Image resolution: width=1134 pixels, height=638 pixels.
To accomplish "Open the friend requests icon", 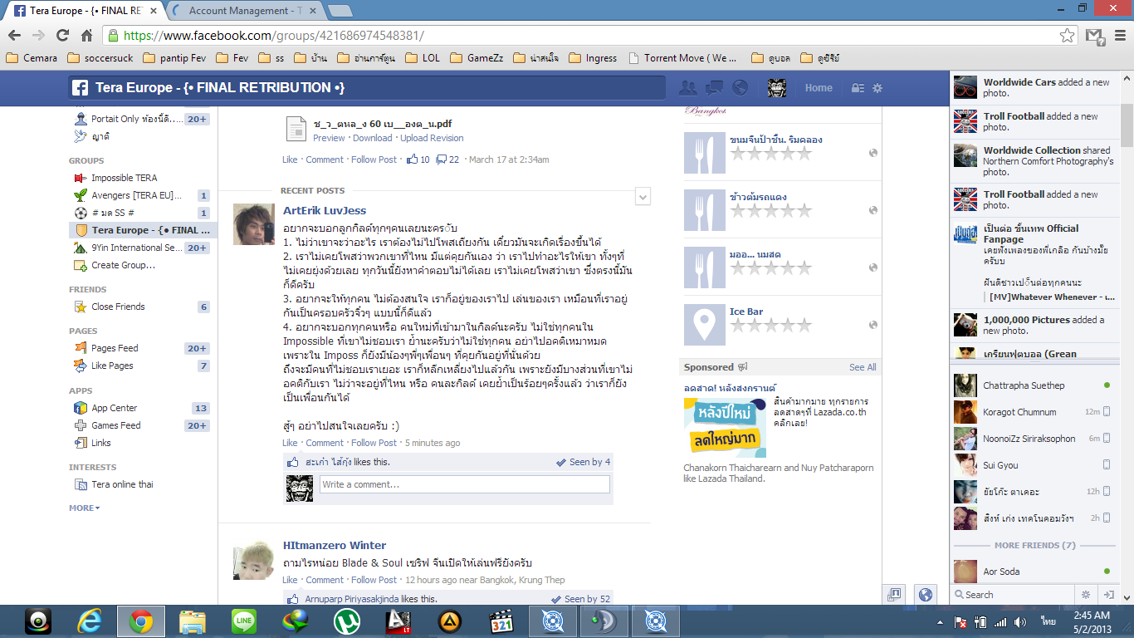I will pyautogui.click(x=688, y=88).
